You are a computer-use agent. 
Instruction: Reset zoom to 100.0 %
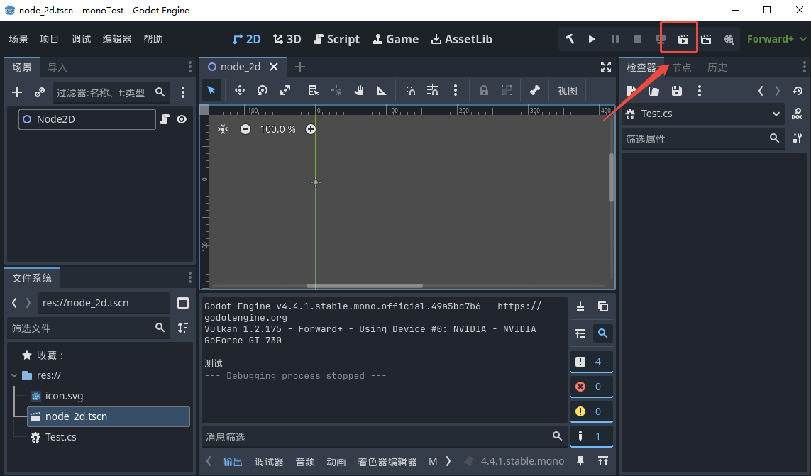(x=277, y=129)
